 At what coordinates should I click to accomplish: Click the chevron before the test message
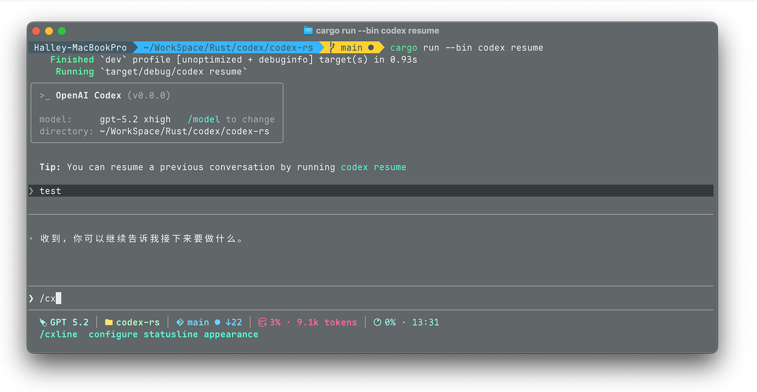pos(31,191)
